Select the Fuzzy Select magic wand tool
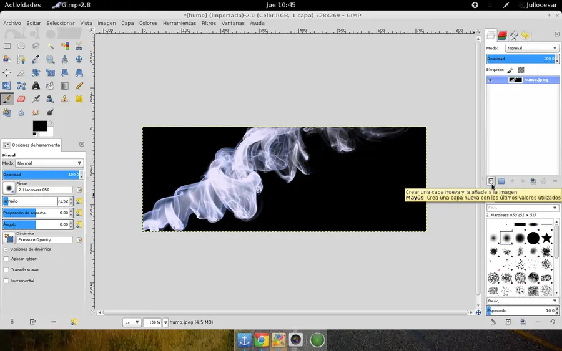Viewport: 562px width, 351px height. (x=50, y=46)
